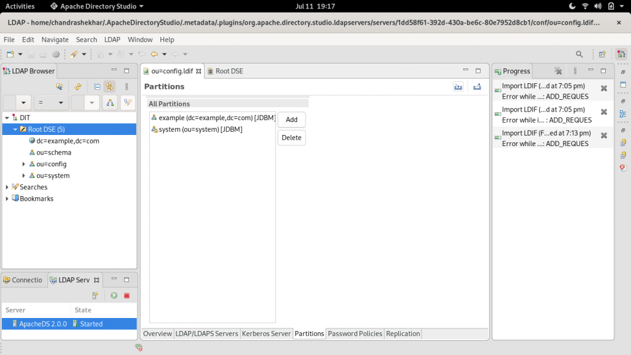Click the Add partition button
Viewport: 631px width, 355px height.
point(291,120)
